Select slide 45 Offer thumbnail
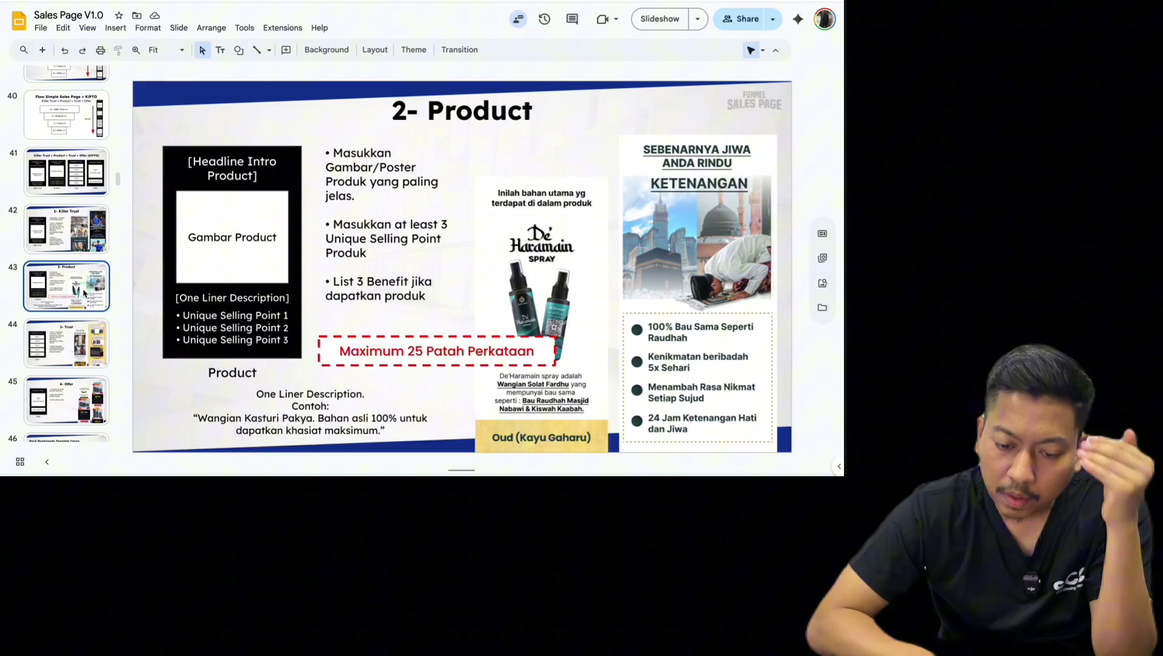Screen dimensions: 1163x656 (66, 400)
